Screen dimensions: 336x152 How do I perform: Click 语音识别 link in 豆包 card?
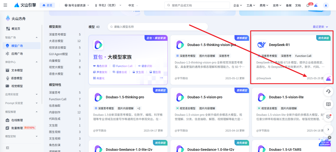[x=145, y=66]
